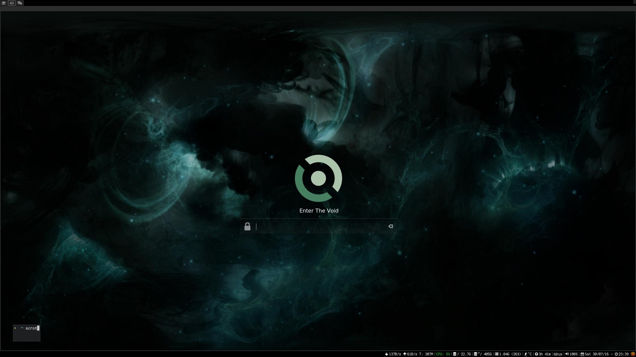Click the RAM icon showing 1.04G
The height and width of the screenshot is (357, 636).
(x=496, y=354)
